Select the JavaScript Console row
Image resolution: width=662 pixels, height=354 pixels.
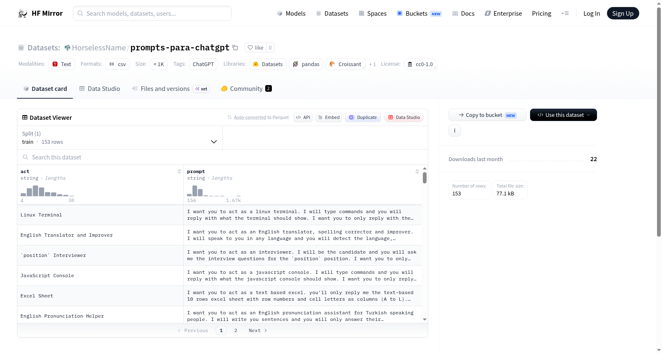219,276
